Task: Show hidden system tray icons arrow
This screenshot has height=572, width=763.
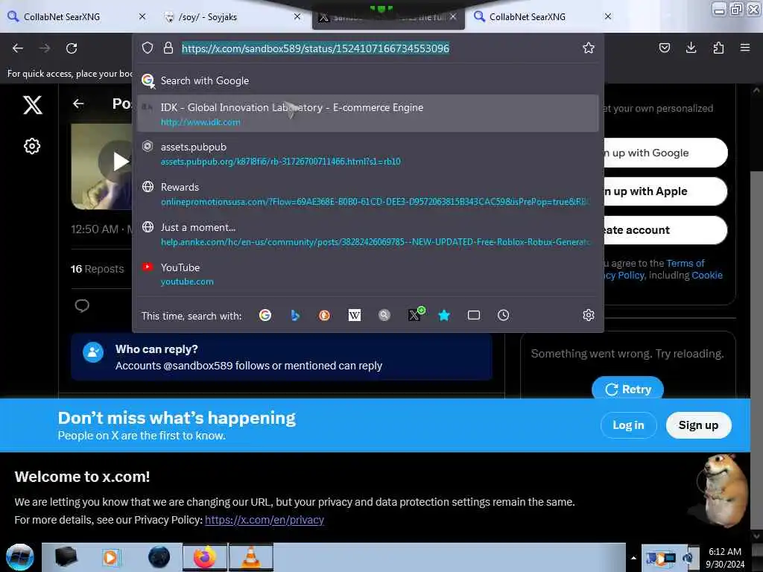Action: coord(633,558)
